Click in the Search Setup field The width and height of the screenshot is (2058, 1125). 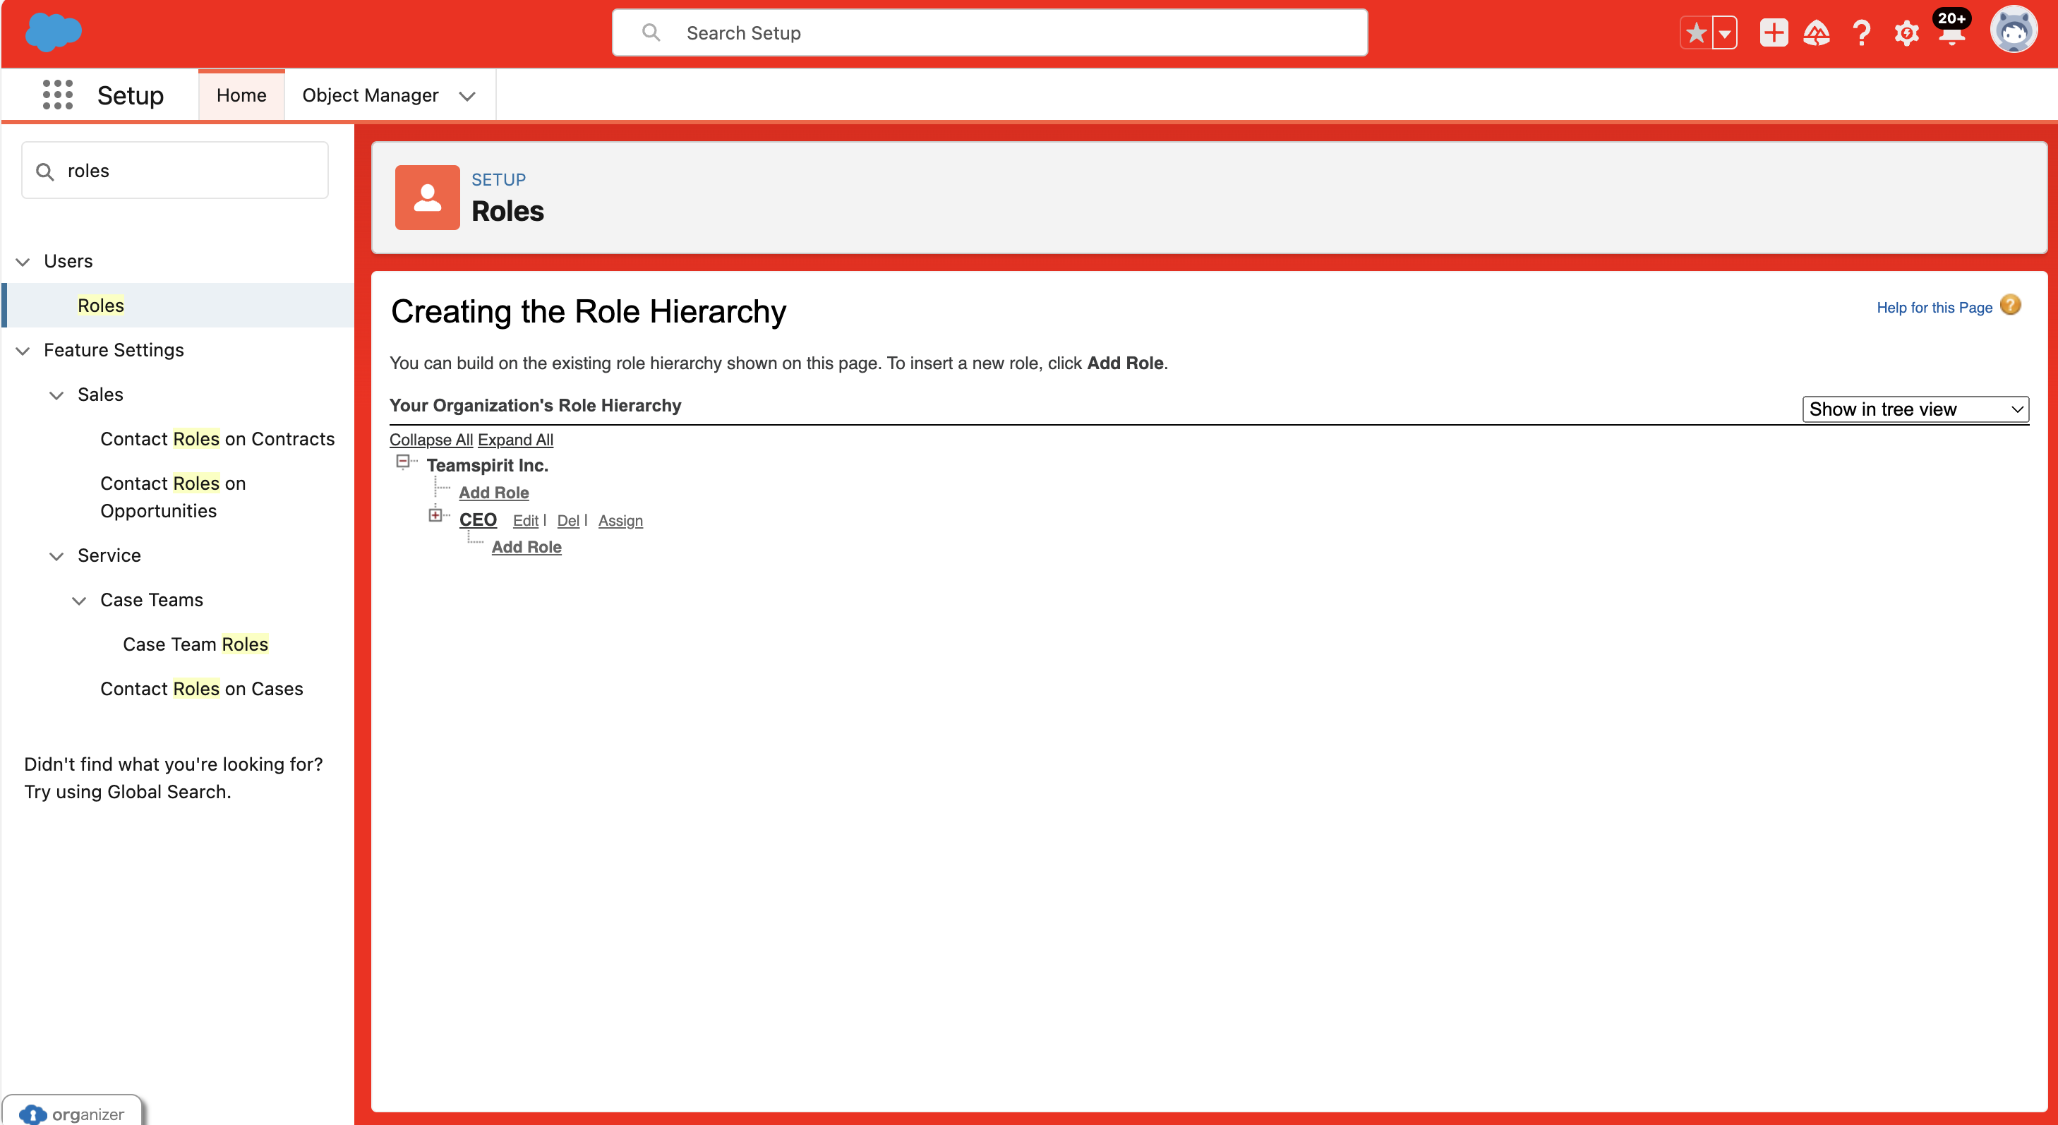[x=990, y=32]
